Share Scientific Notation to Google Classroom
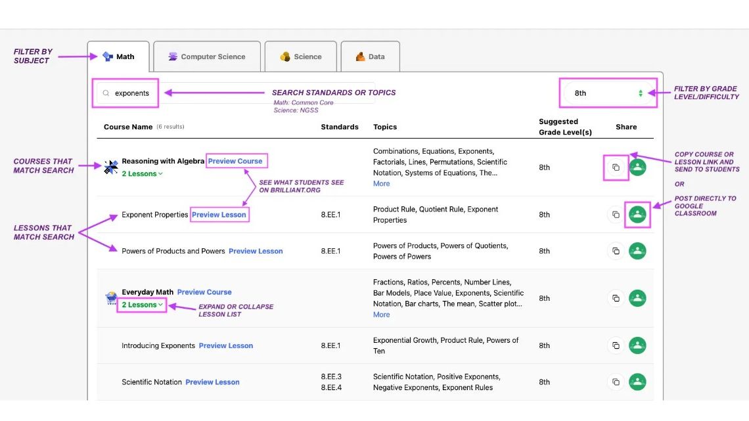The image size is (749, 421). pyautogui.click(x=637, y=382)
